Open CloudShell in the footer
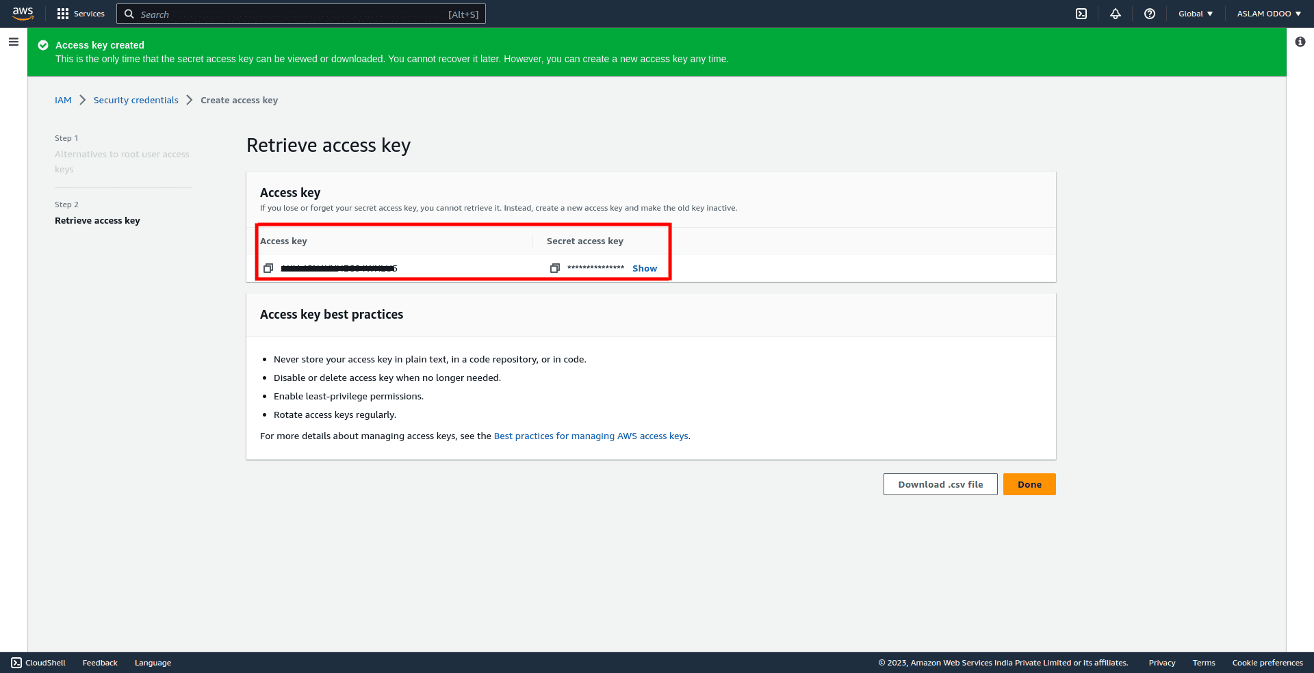The image size is (1314, 673). point(38,663)
